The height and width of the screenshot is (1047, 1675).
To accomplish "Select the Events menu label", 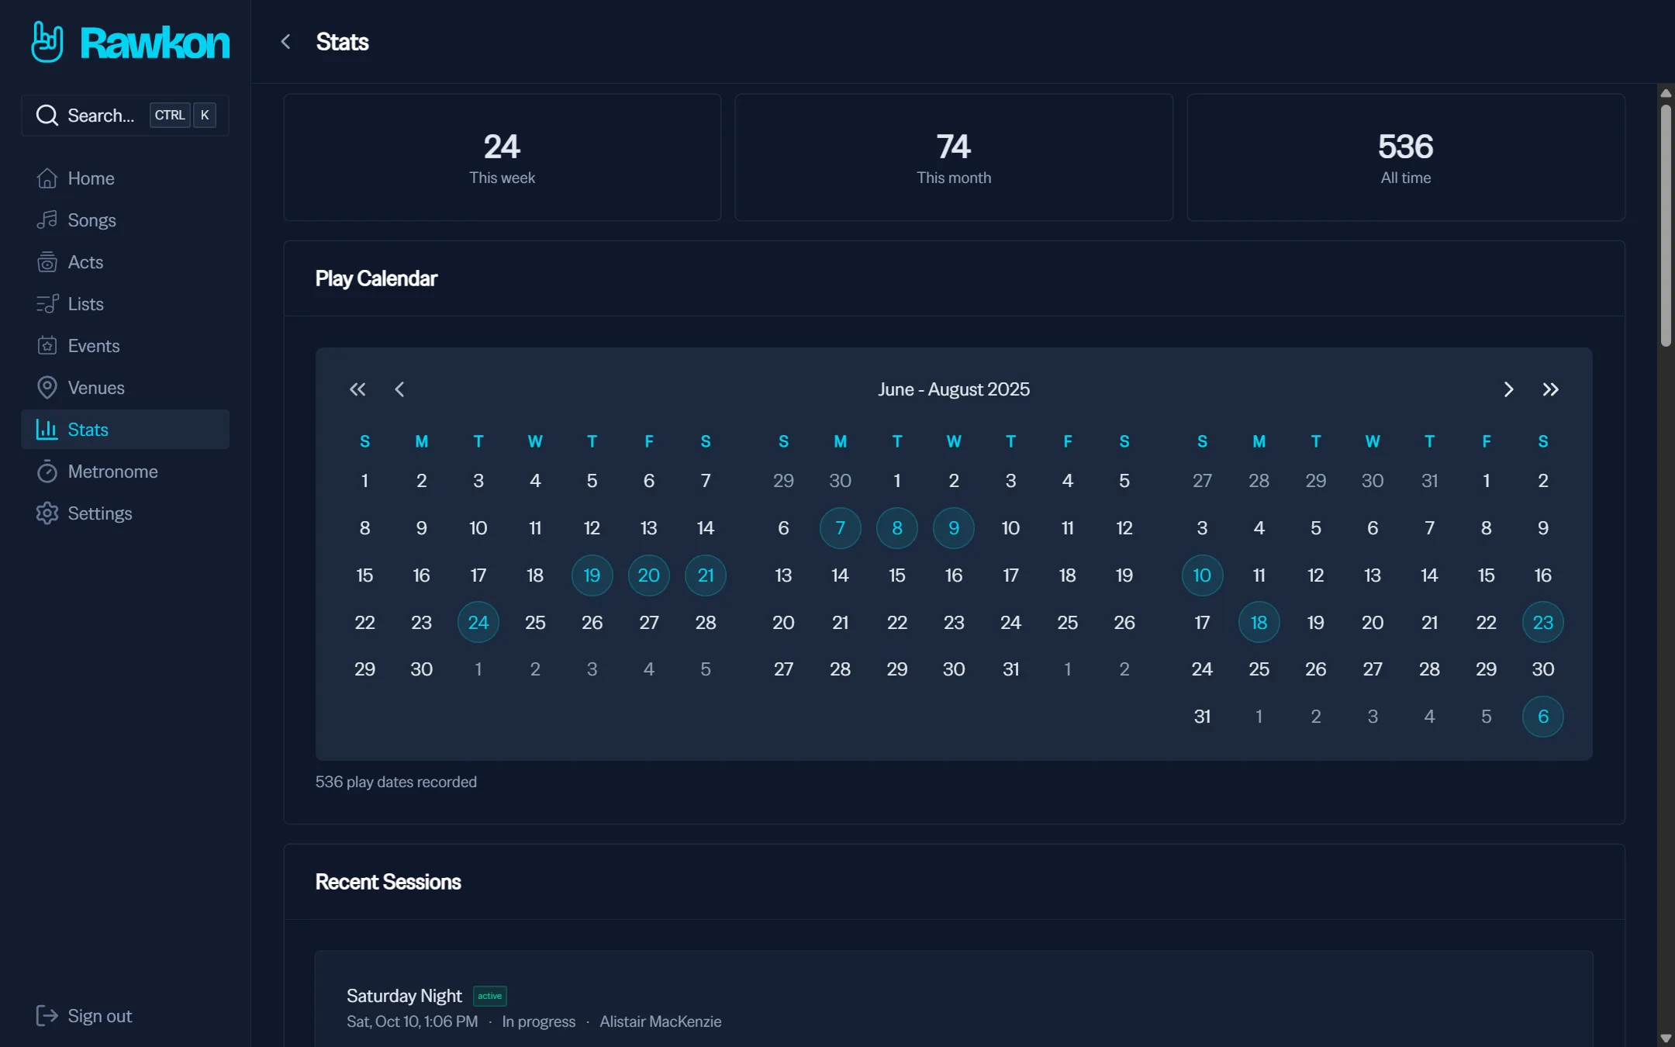I will click(94, 346).
